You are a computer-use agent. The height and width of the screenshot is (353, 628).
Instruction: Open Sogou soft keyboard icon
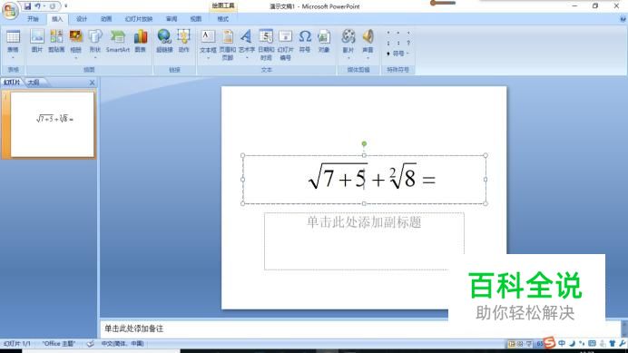pyautogui.click(x=592, y=343)
